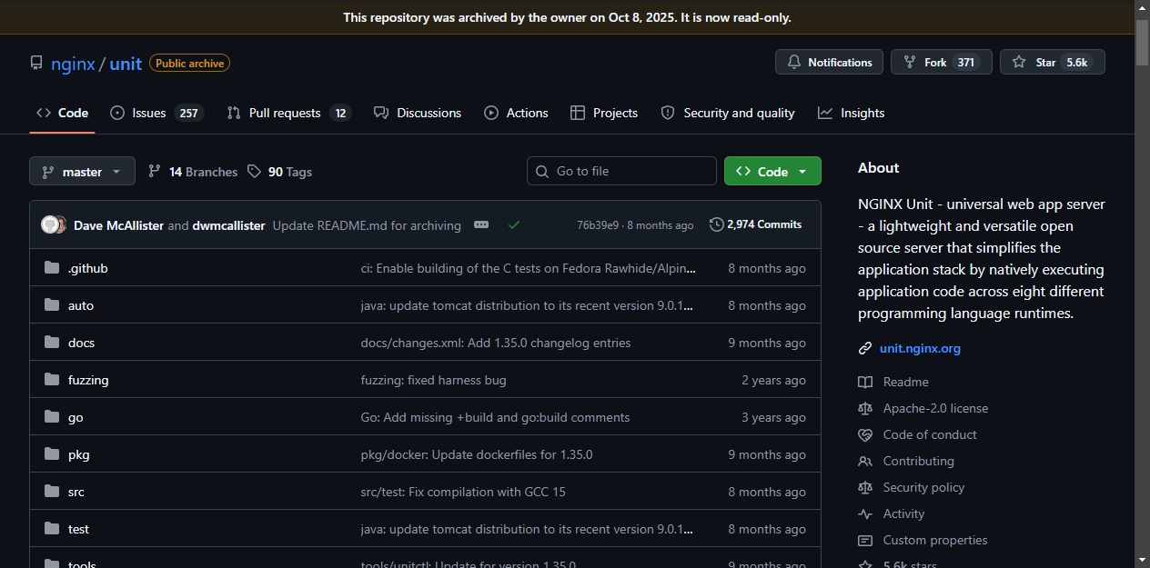Click the star icon in Star button
Image resolution: width=1150 pixels, height=568 pixels.
click(x=1019, y=62)
